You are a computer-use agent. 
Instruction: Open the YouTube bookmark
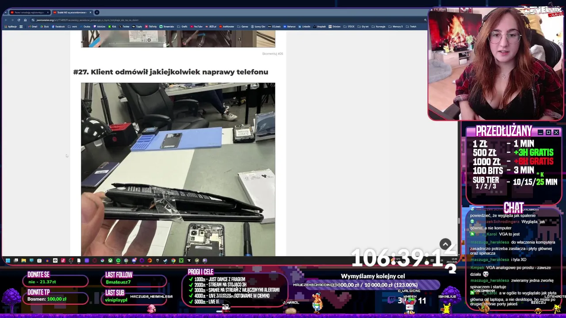tap(196, 26)
